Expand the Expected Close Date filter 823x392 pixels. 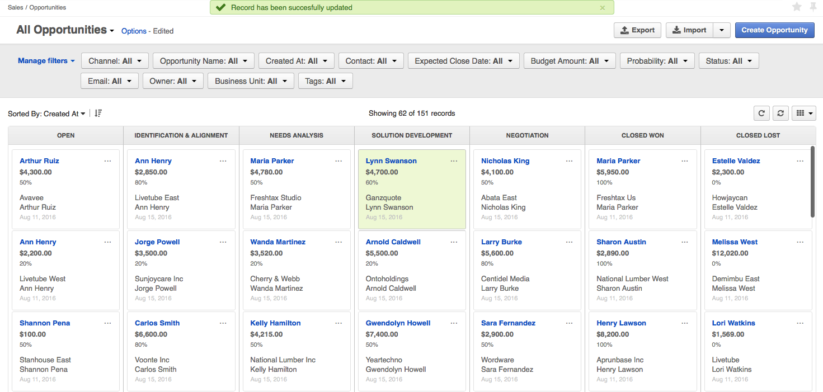tap(464, 61)
